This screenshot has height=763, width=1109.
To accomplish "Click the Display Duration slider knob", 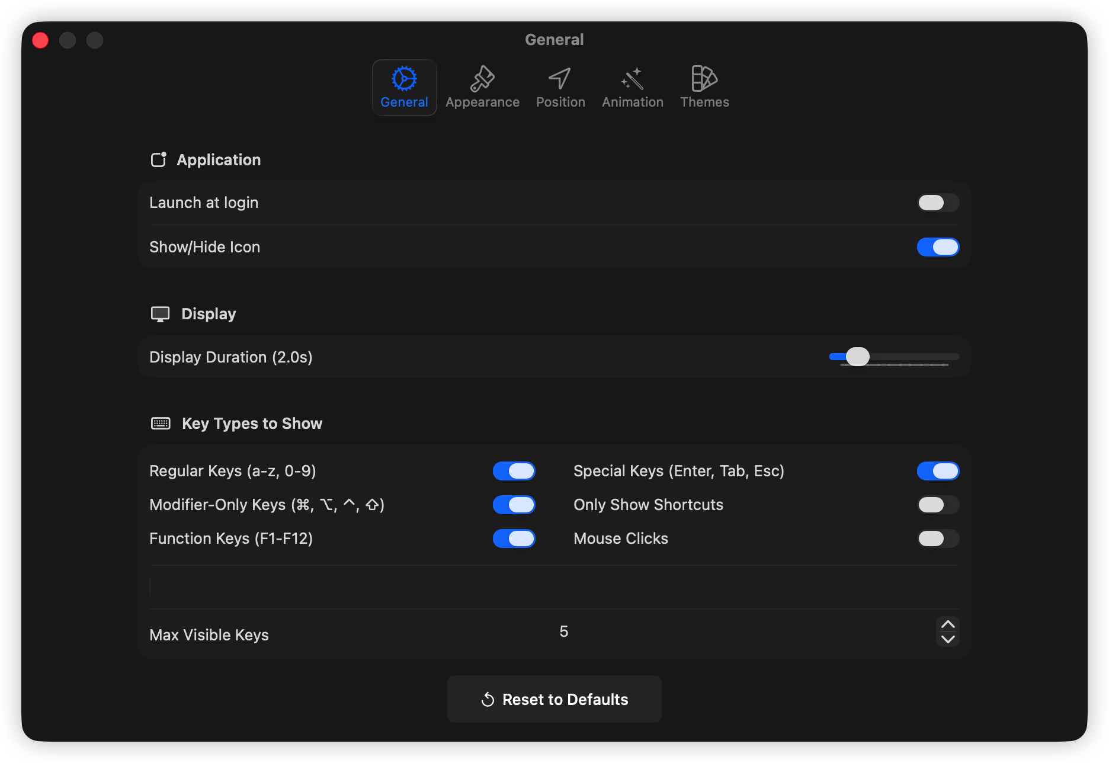I will 857,357.
